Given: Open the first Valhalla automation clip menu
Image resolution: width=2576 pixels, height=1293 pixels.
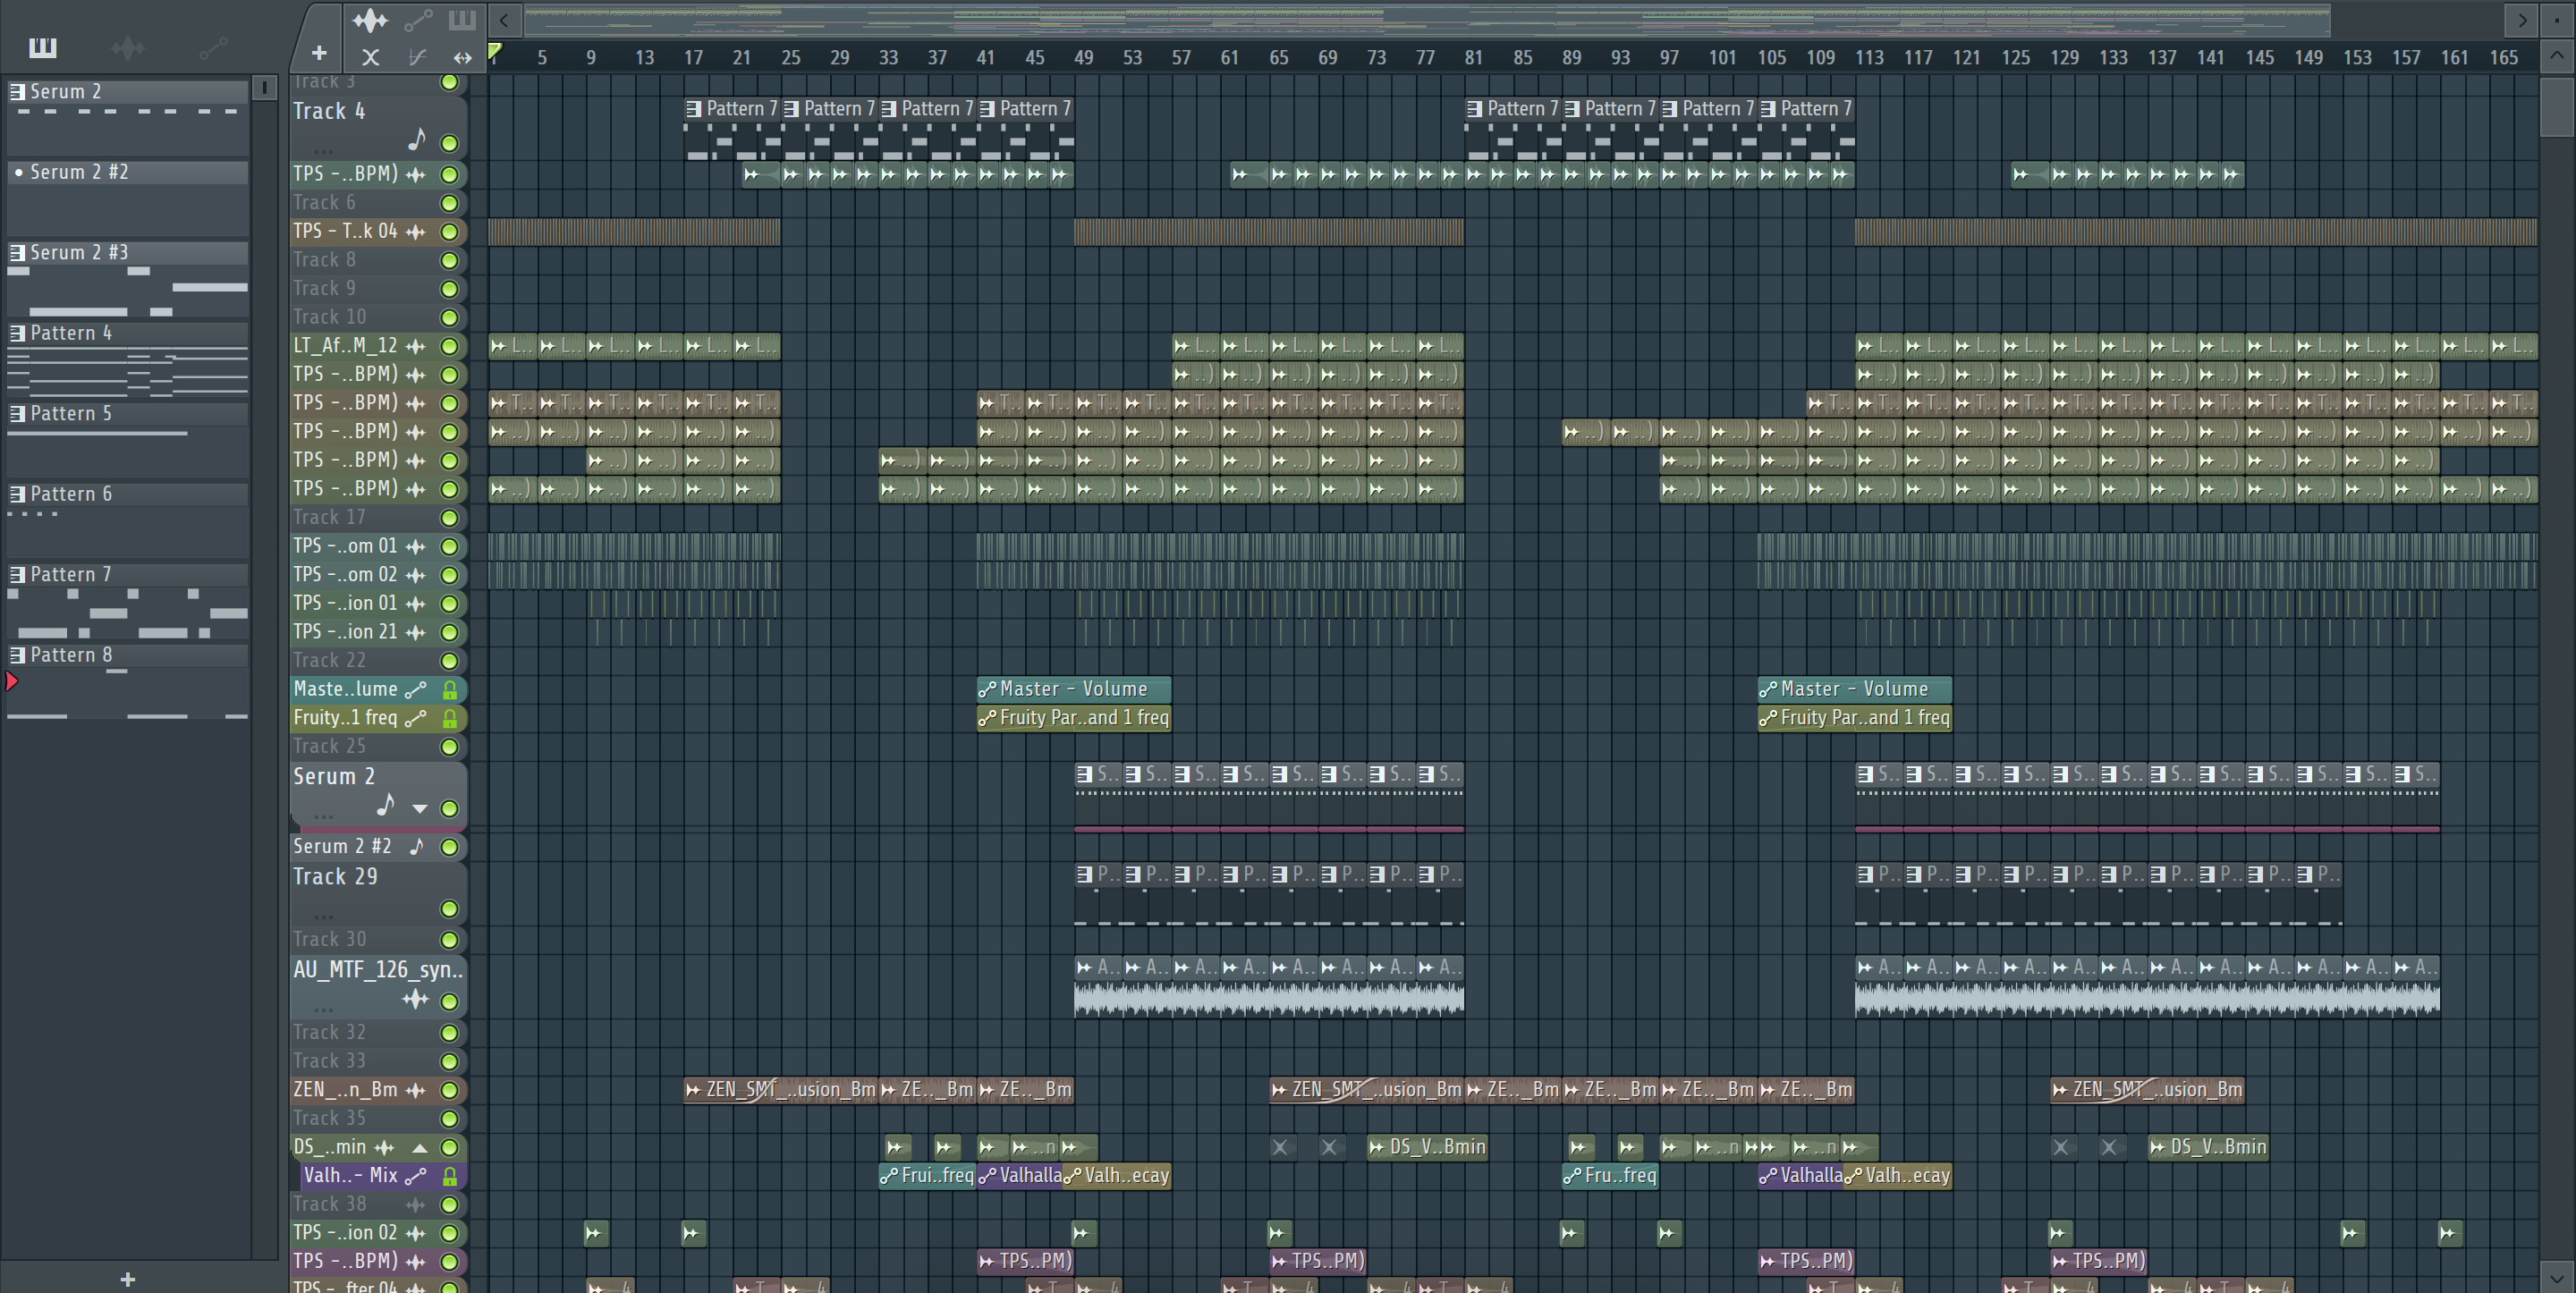Looking at the screenshot, I should pos(987,1176).
